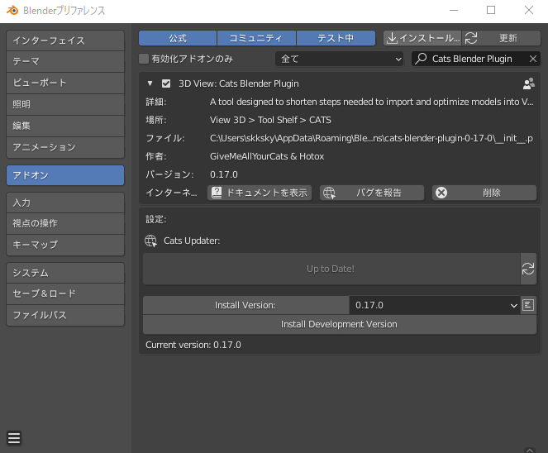Click the community people icon on the addon header
Image resolution: width=548 pixels, height=453 pixels.
click(529, 83)
